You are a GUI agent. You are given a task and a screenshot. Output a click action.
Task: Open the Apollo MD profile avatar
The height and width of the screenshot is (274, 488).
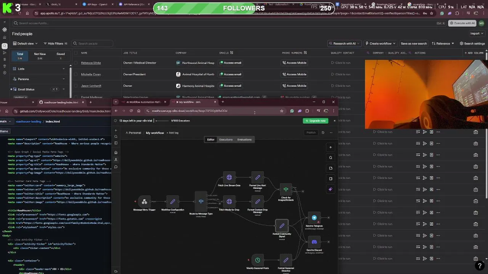pos(482,23)
